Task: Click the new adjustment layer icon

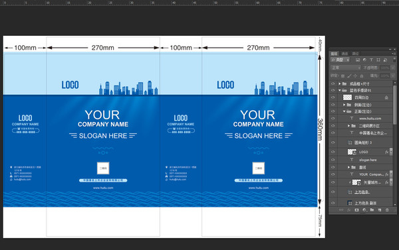Action: click(364, 210)
